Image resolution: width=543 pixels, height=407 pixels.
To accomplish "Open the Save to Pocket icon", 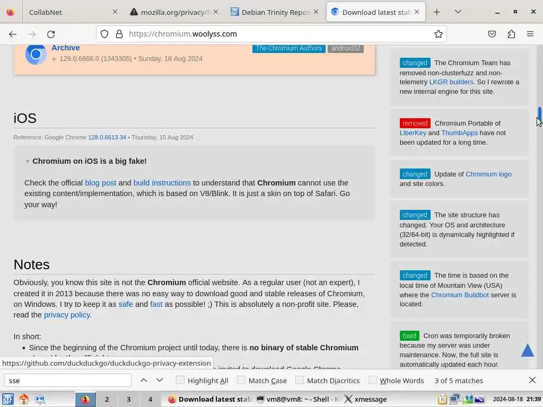I will [492, 34].
